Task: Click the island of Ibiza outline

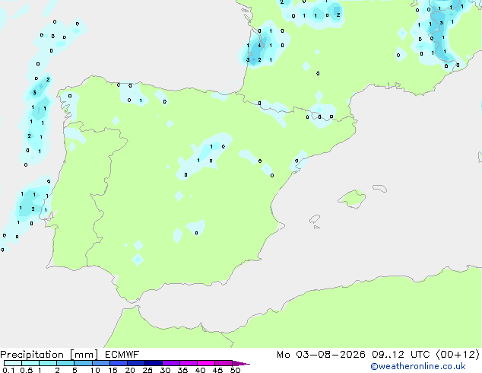Action: pos(315,219)
